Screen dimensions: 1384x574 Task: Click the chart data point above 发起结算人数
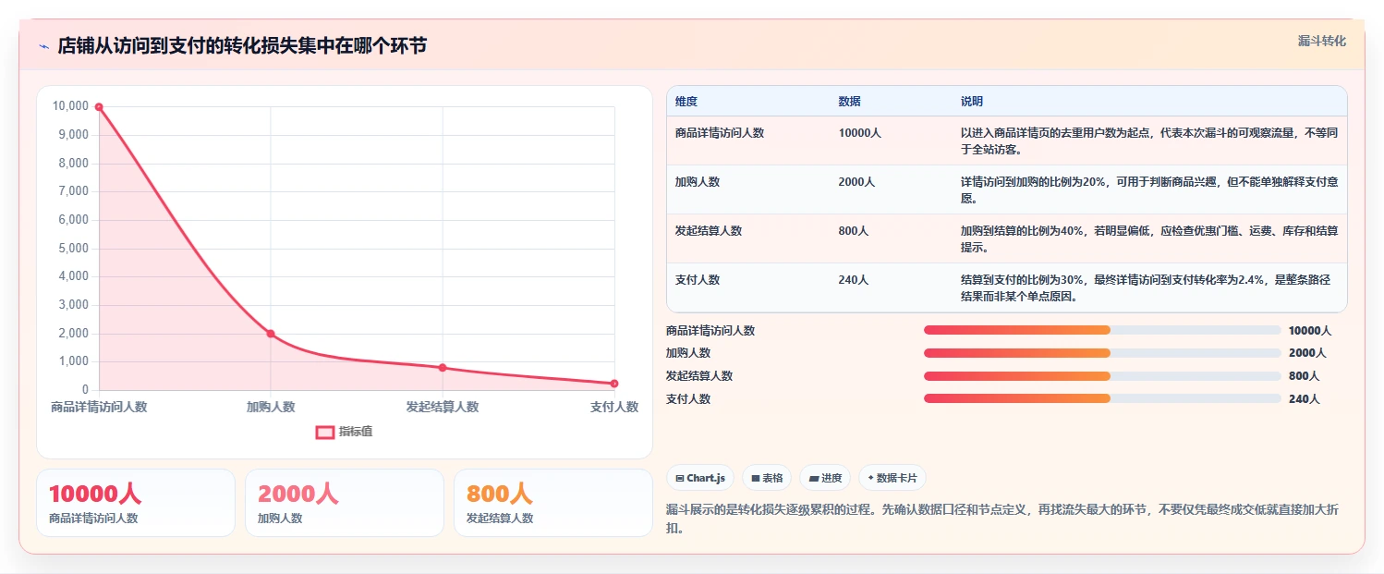[443, 368]
